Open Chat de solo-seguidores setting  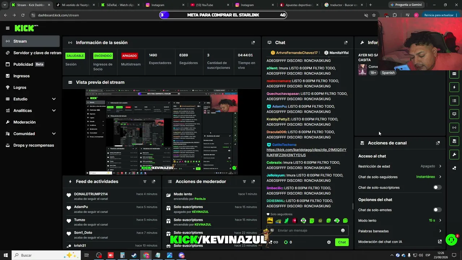tap(400, 177)
